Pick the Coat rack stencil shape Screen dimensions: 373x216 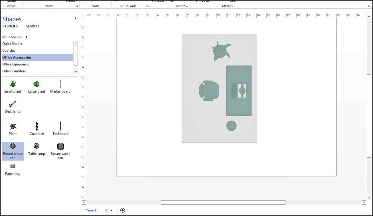point(37,129)
